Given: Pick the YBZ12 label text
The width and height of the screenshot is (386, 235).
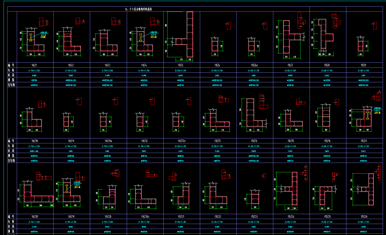Looking at the screenshot, I should [x=144, y=141].
